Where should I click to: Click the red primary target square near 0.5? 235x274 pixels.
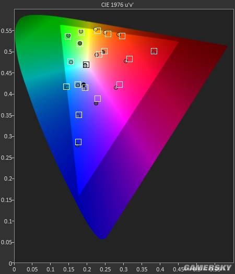click(x=154, y=51)
